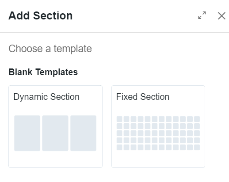Close the Add Section panel
Viewport: 229px width, 182px height.
221,15
